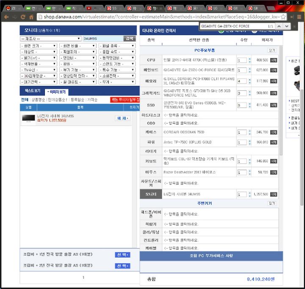Open the 화면 크기 dropdown
Screen dimensions: 305x289
pos(39,46)
